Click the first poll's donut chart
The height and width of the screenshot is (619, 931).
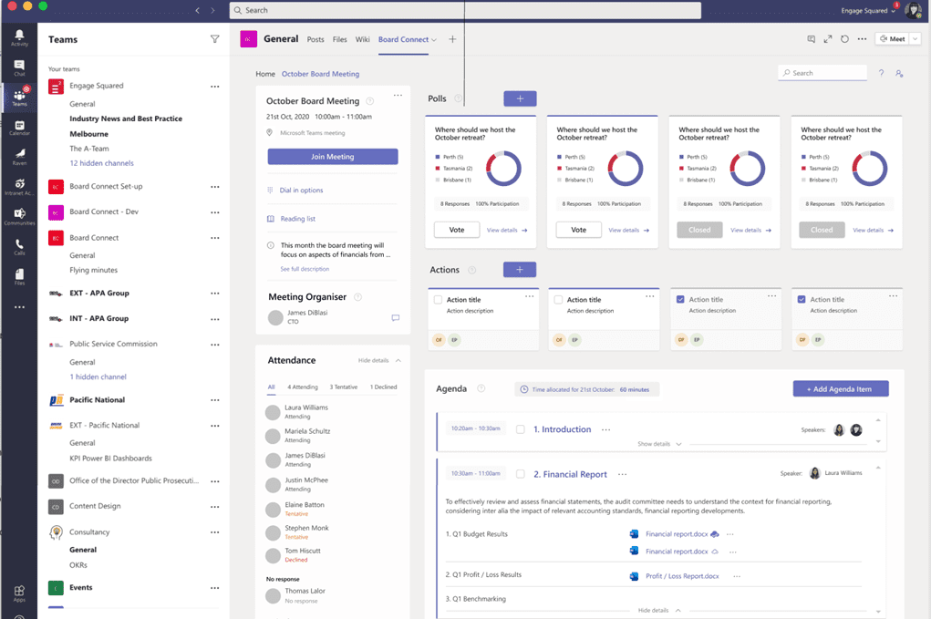point(502,168)
